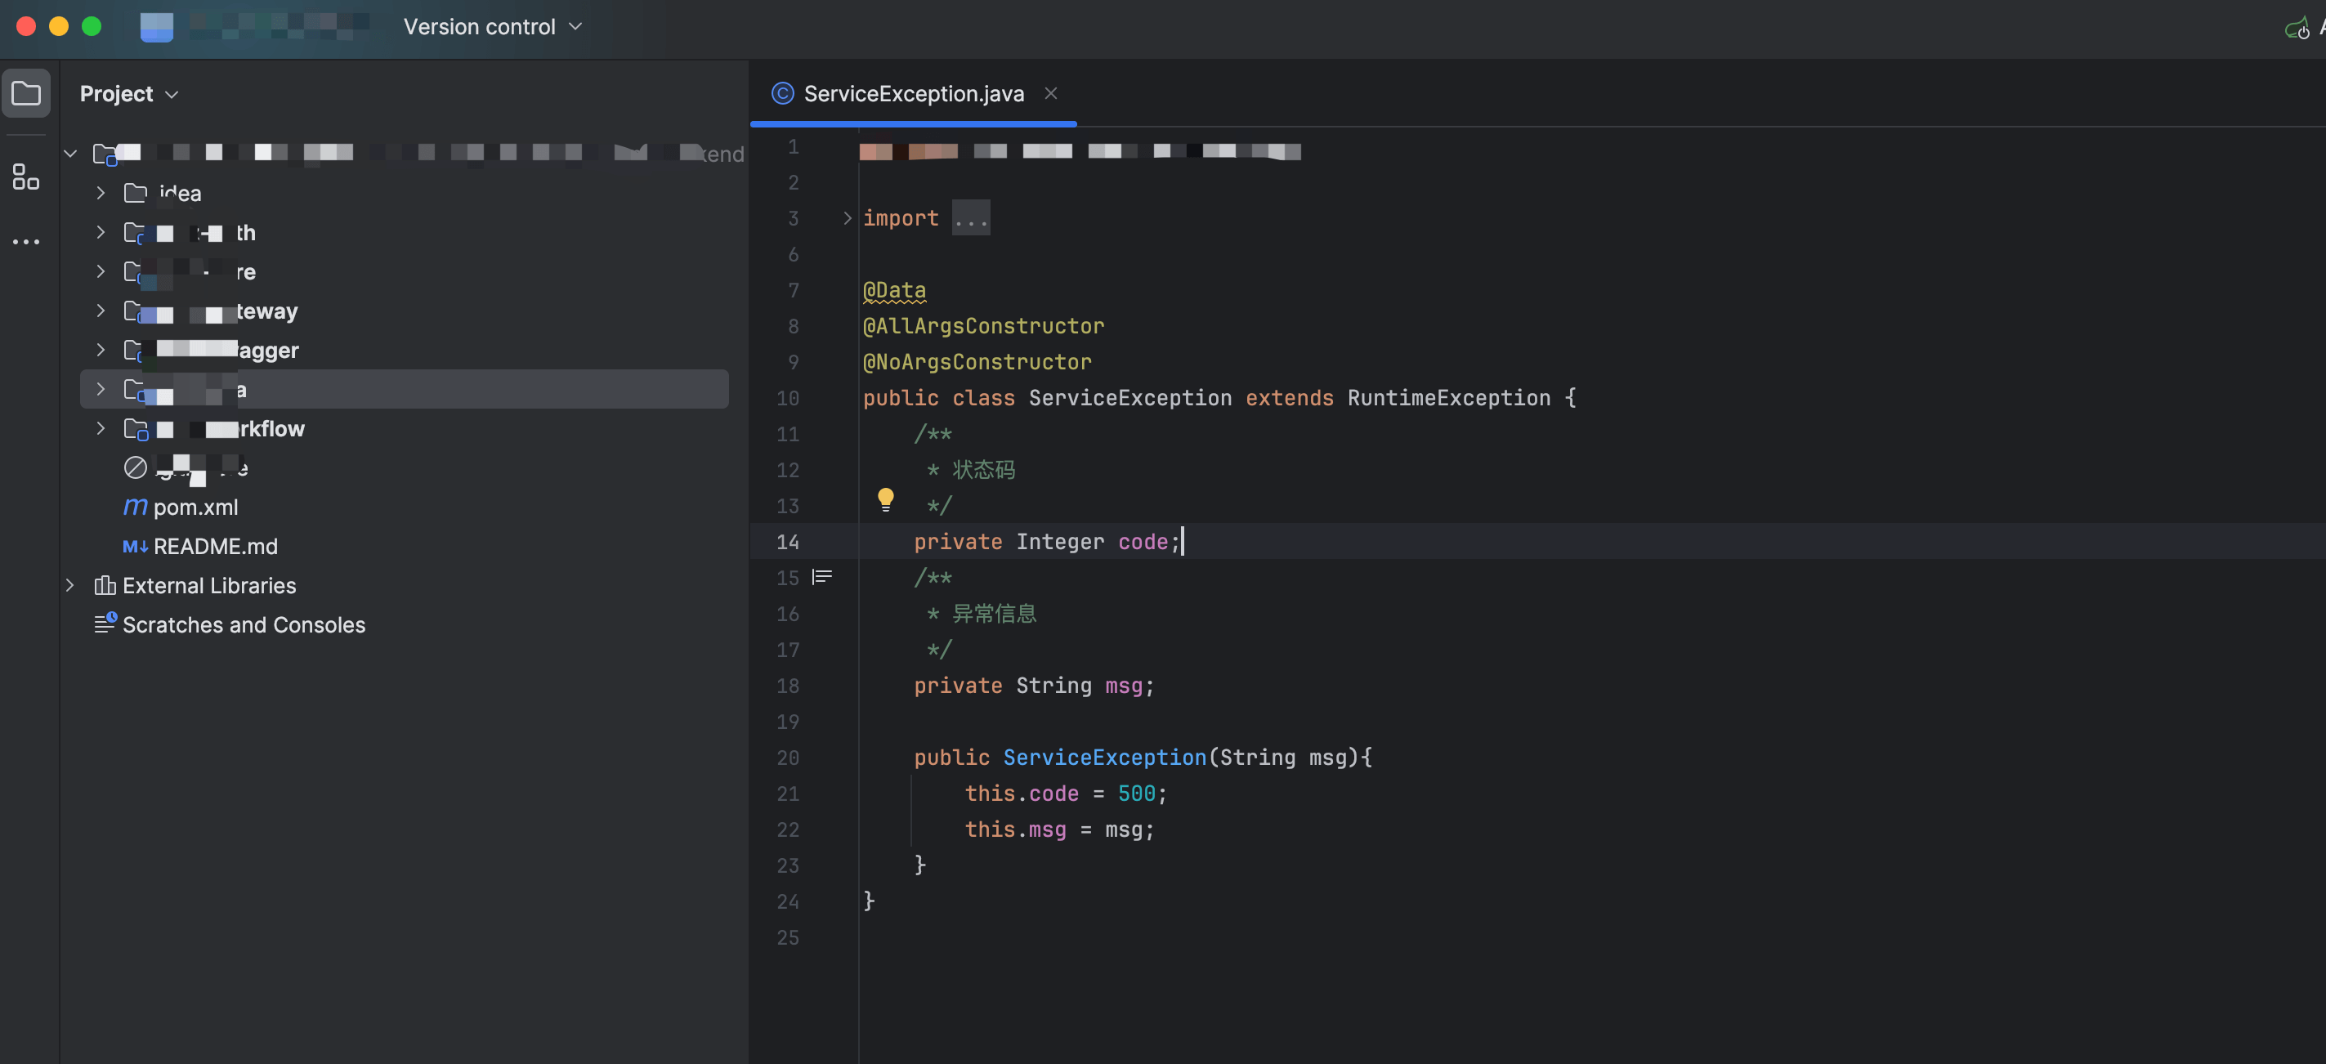Open the Project view dropdown
This screenshot has width=2326, height=1064.
pos(129,94)
